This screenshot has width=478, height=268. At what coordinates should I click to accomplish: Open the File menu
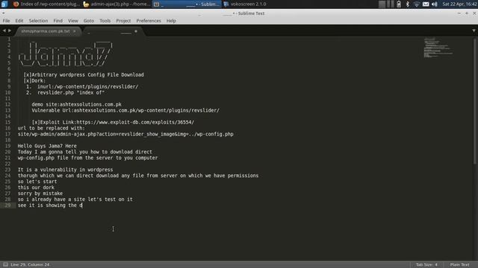click(7, 21)
